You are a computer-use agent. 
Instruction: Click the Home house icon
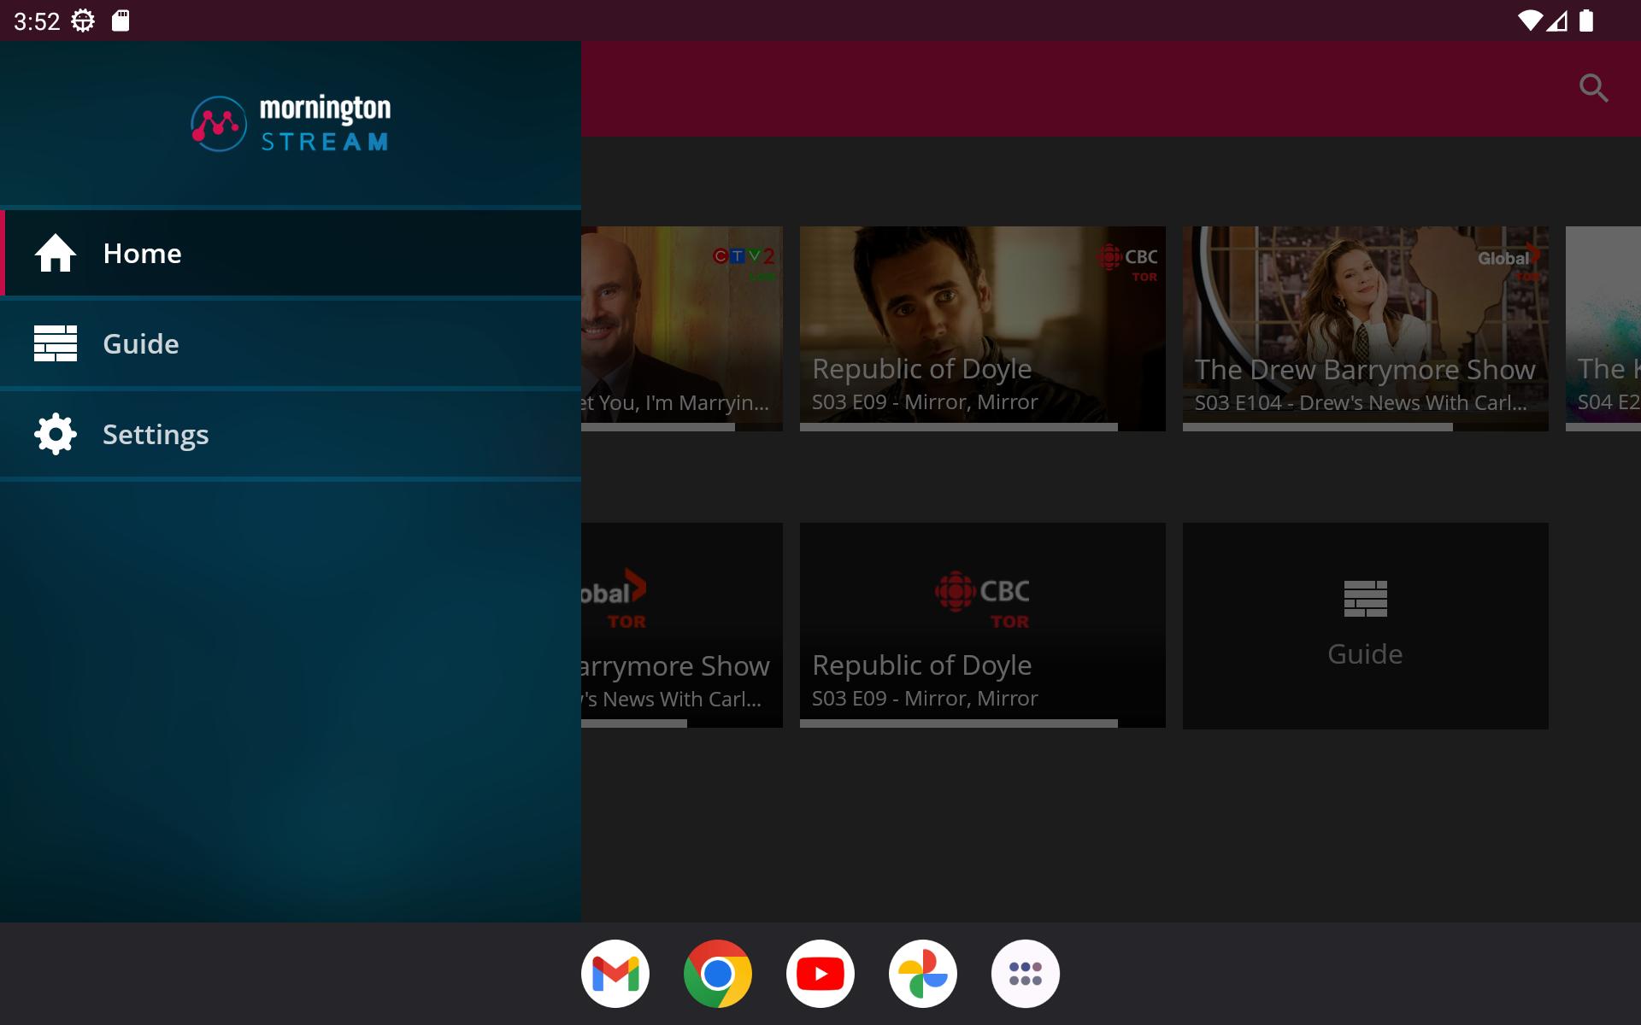[56, 254]
